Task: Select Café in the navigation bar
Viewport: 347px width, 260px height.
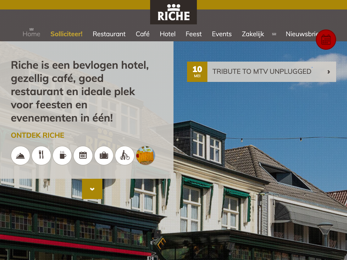Action: pos(143,34)
